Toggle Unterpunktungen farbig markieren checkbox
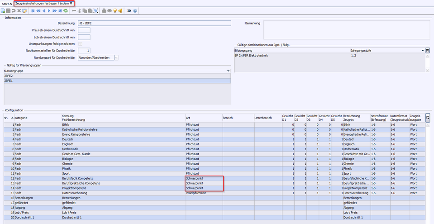 pyautogui.click(x=81, y=44)
